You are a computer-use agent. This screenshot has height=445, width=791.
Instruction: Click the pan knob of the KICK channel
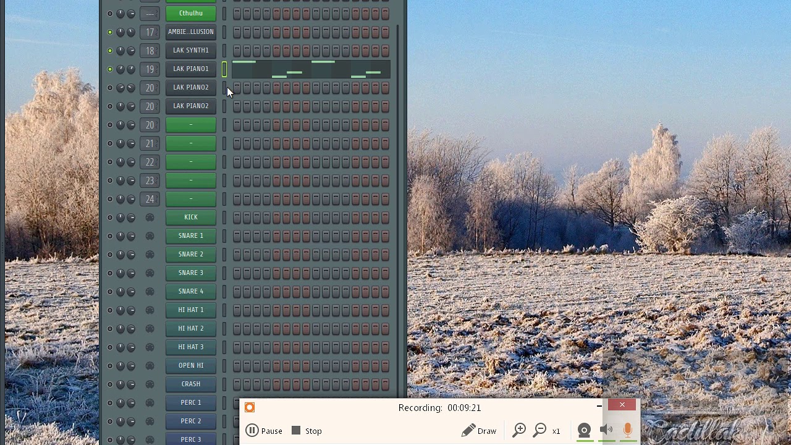click(x=121, y=218)
